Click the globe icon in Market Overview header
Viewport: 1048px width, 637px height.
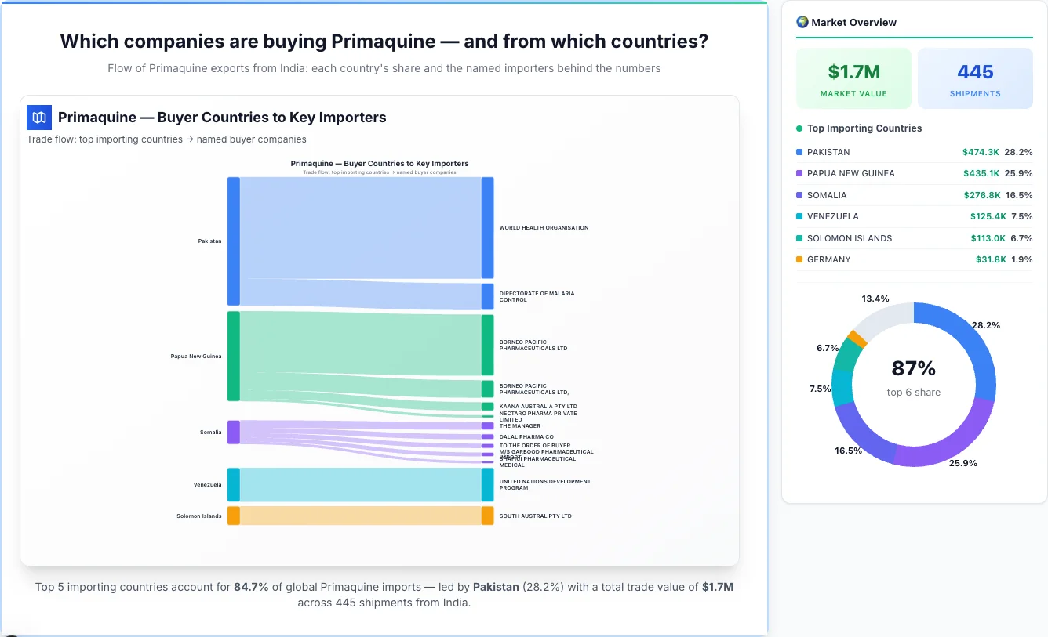tap(802, 22)
